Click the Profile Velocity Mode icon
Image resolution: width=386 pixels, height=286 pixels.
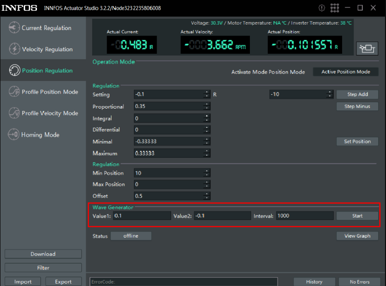pyautogui.click(x=14, y=113)
